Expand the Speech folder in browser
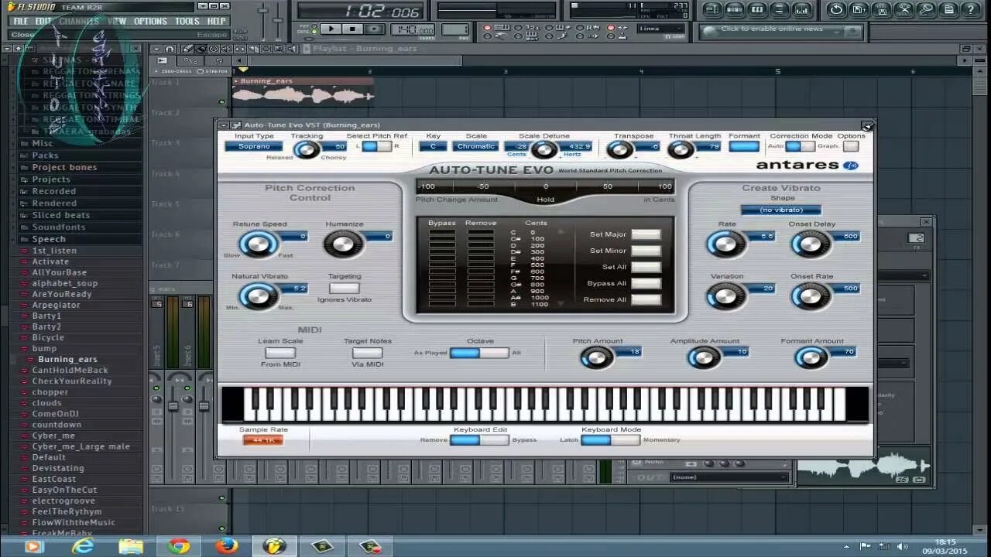 (49, 239)
